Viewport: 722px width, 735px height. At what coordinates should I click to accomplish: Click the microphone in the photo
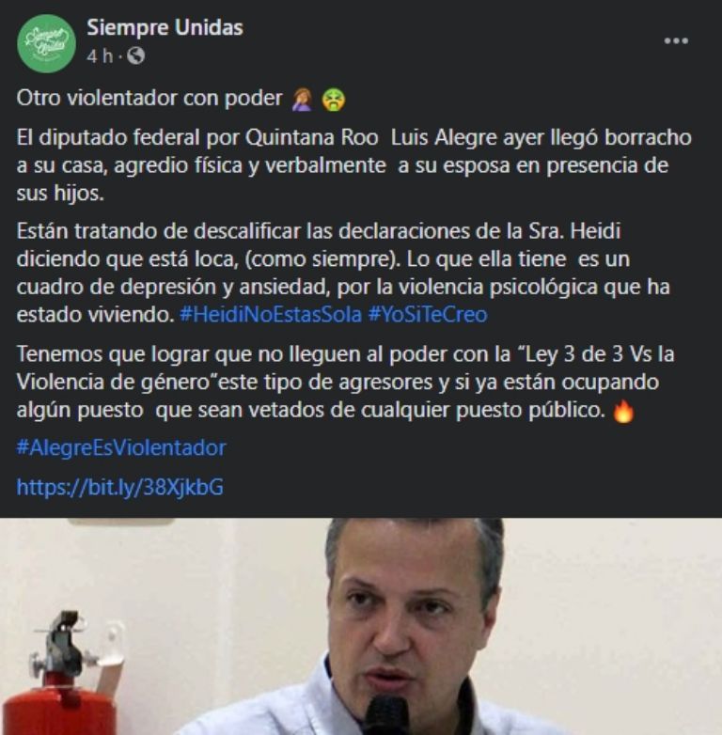point(386,715)
